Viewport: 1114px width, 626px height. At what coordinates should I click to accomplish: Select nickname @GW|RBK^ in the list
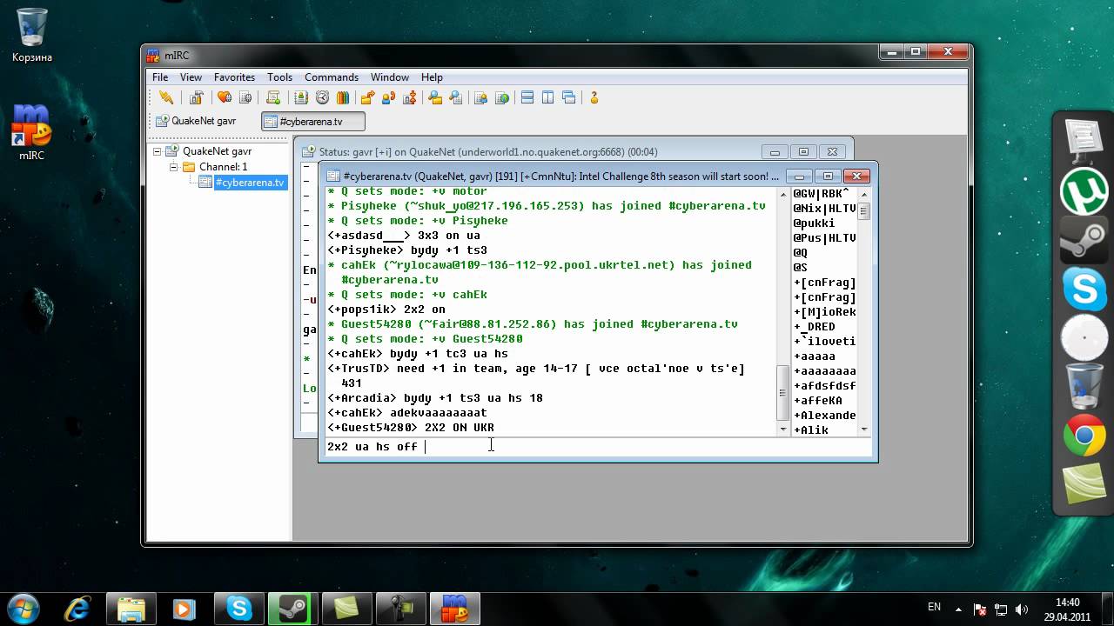coord(821,194)
